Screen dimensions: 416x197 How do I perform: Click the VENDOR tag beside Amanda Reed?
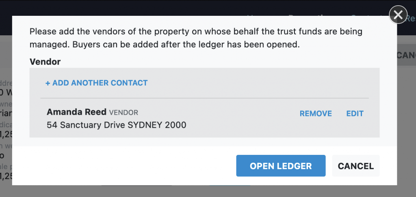(x=123, y=112)
